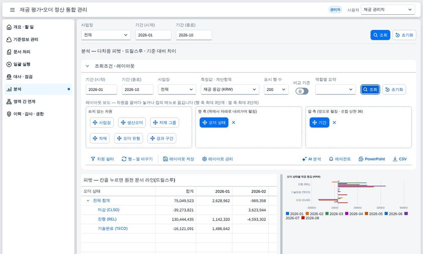This screenshot has height=254, width=423.
Task: Click the top 기간 (종료) field 2026-10
Action: pyautogui.click(x=194, y=35)
